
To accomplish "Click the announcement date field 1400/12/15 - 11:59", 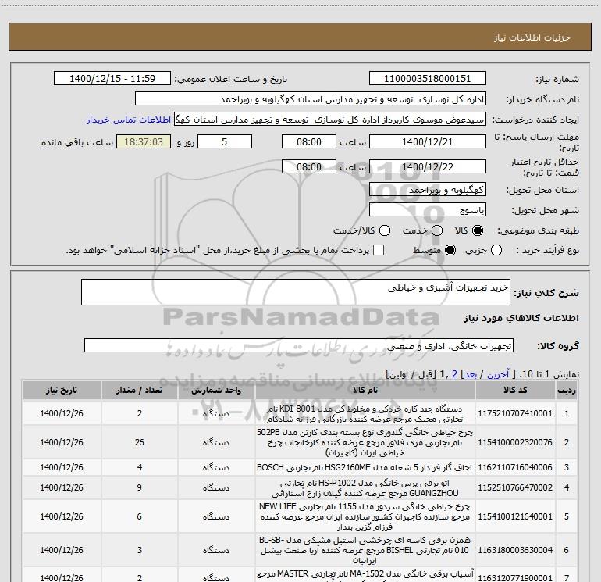I will tap(112, 79).
